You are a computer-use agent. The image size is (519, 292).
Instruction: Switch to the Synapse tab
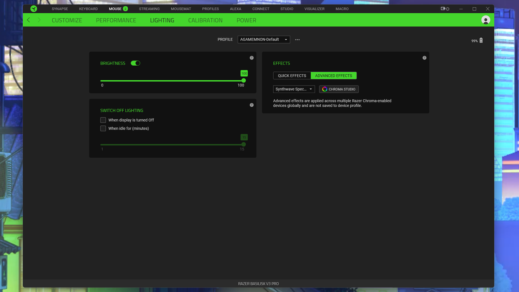point(60,9)
